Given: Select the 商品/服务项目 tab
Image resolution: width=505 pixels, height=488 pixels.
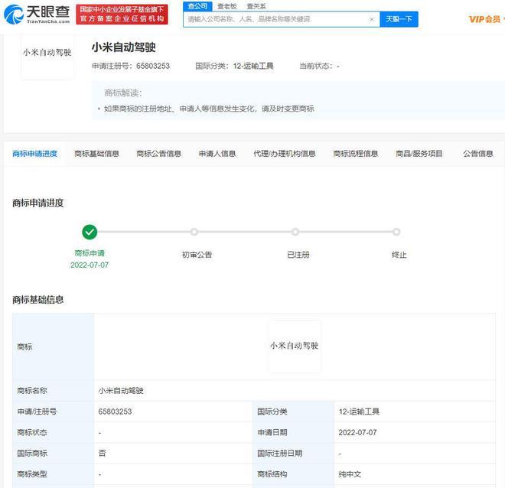Looking at the screenshot, I should click(x=419, y=154).
